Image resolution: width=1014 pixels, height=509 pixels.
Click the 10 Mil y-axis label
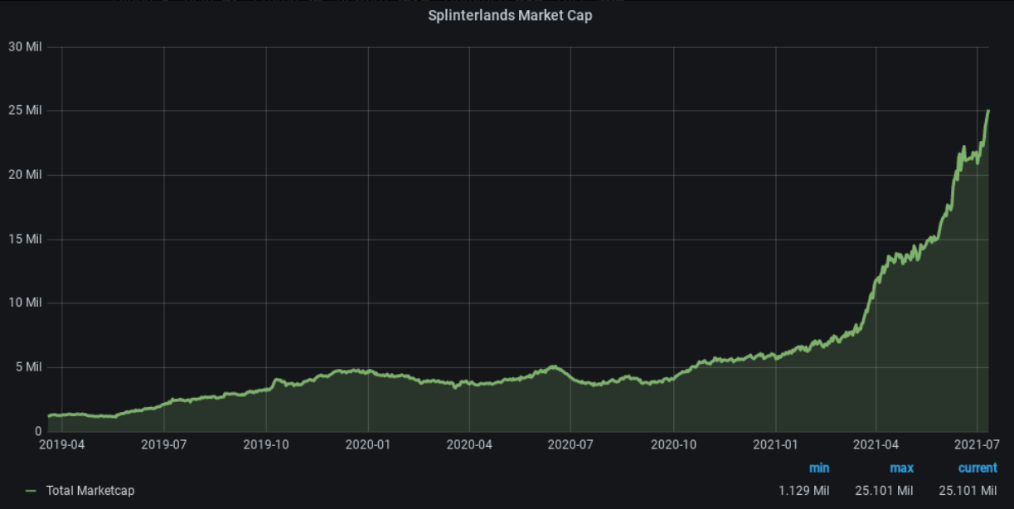25,303
